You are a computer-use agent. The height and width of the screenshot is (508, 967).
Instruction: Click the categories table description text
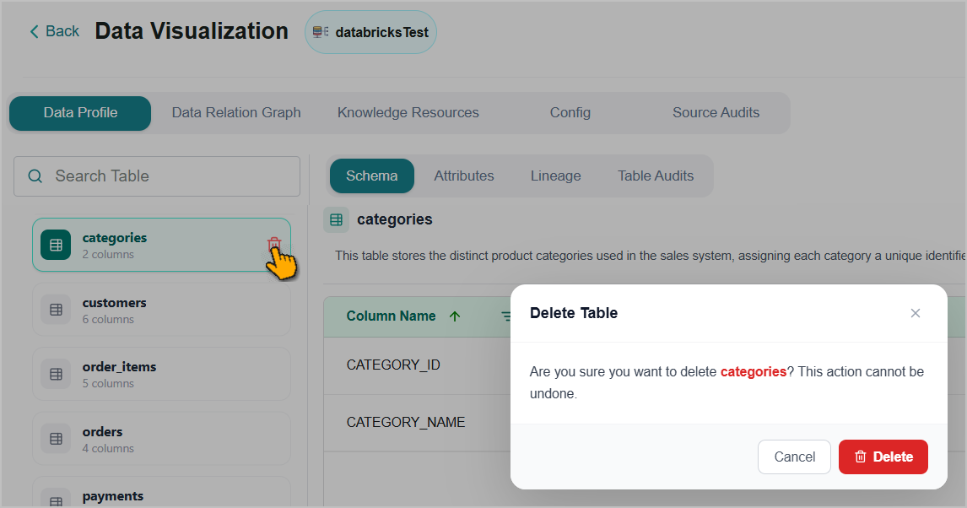click(x=650, y=256)
